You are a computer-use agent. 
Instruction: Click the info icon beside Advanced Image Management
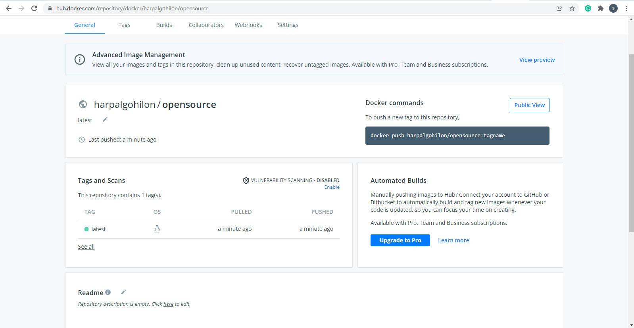click(80, 59)
